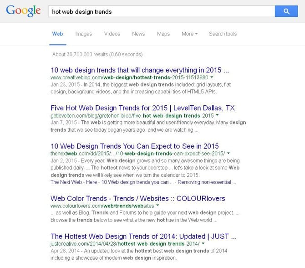Viewport: 305px width, 268px height.
Task: Open the justcreative.com URL dropdown arrow
Action: [203, 244]
